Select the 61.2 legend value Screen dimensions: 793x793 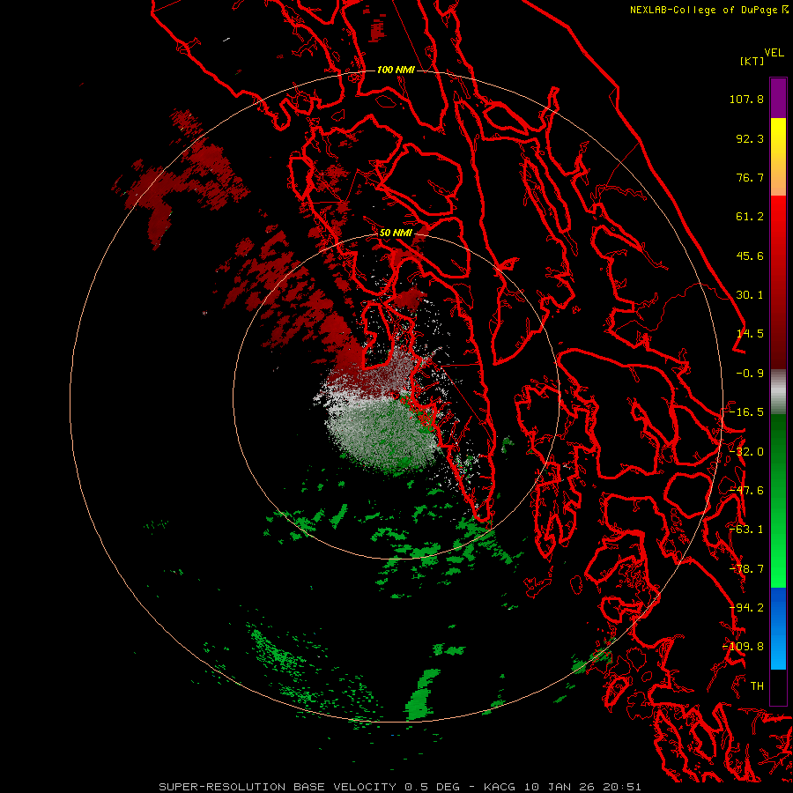(x=750, y=217)
